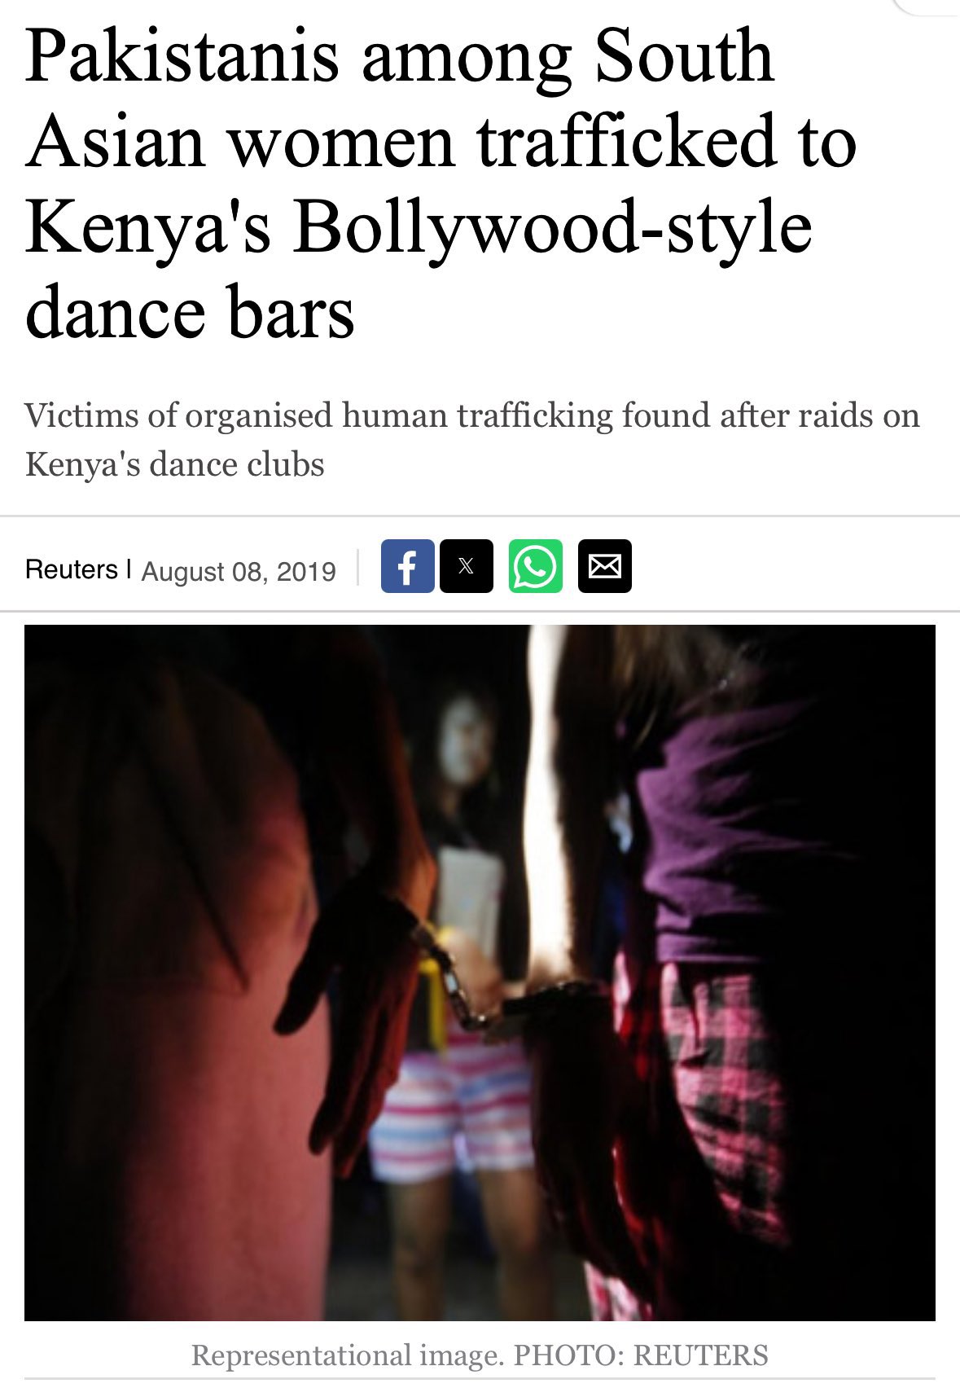
Task: Click PHOTO: REUTERS credit text
Action: point(641,1355)
